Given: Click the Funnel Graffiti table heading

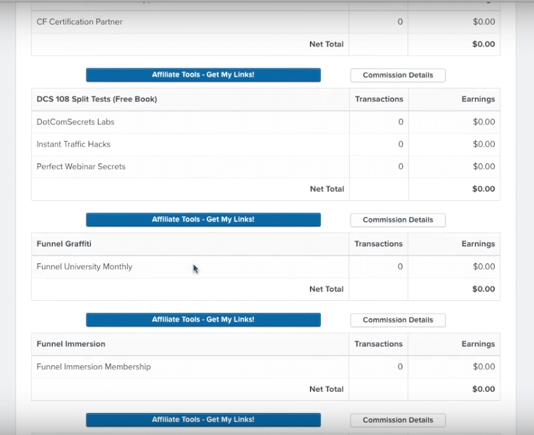Looking at the screenshot, I should point(64,244).
